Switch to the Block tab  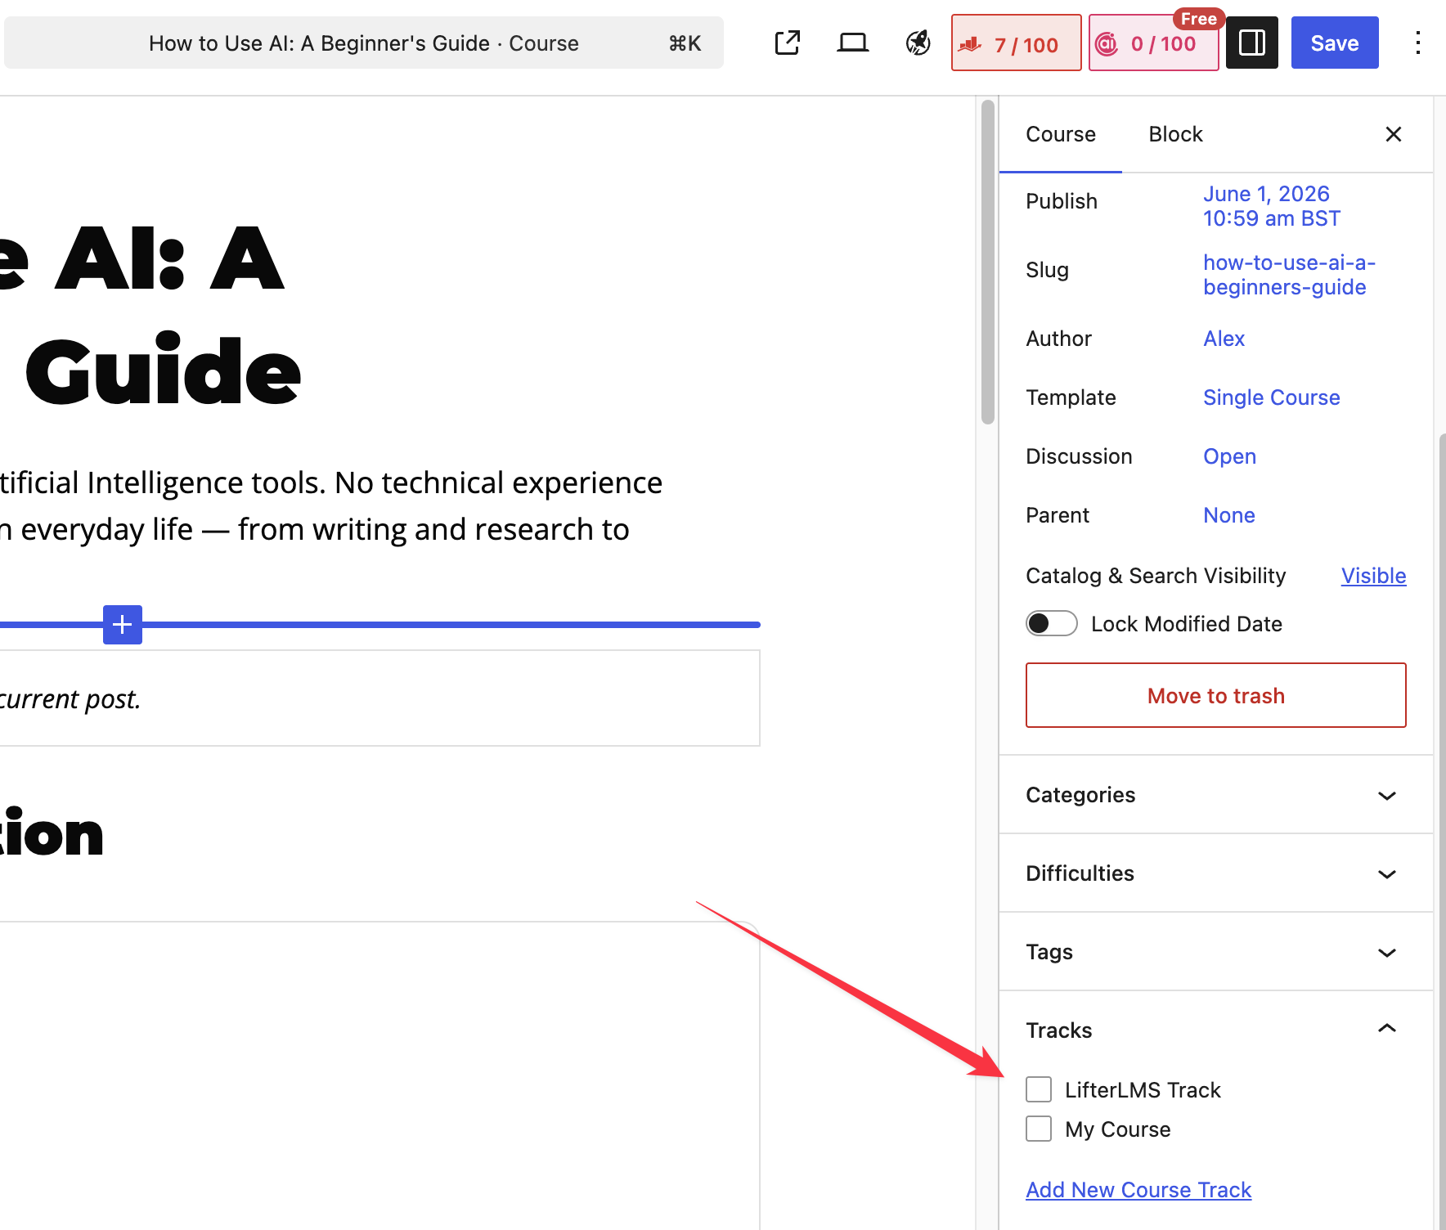(x=1175, y=134)
